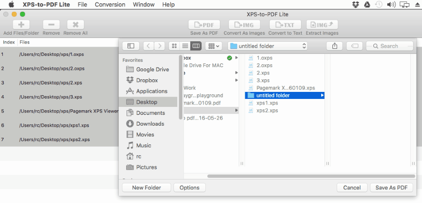
Task: Click the xps1.xps file in dialog
Action: [x=285, y=103]
